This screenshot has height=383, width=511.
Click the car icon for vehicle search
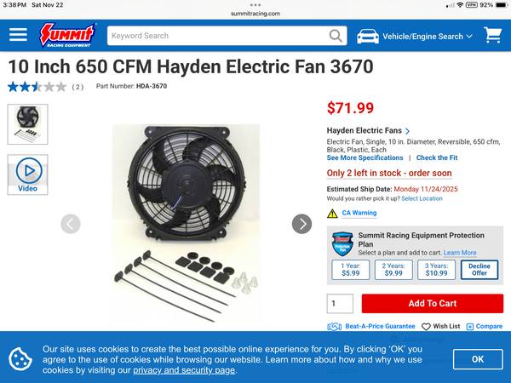tap(368, 36)
